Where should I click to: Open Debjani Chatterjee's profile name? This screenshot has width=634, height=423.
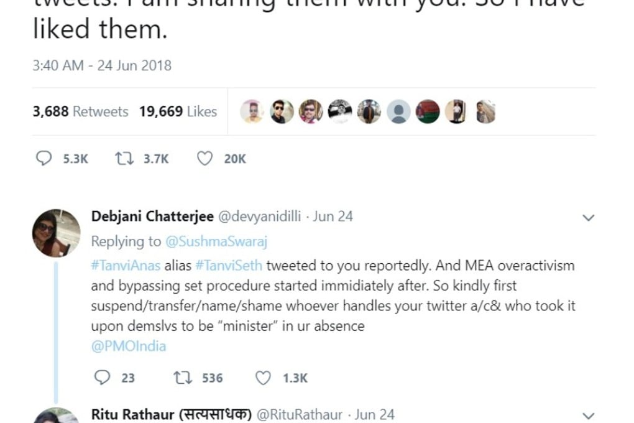tap(152, 216)
